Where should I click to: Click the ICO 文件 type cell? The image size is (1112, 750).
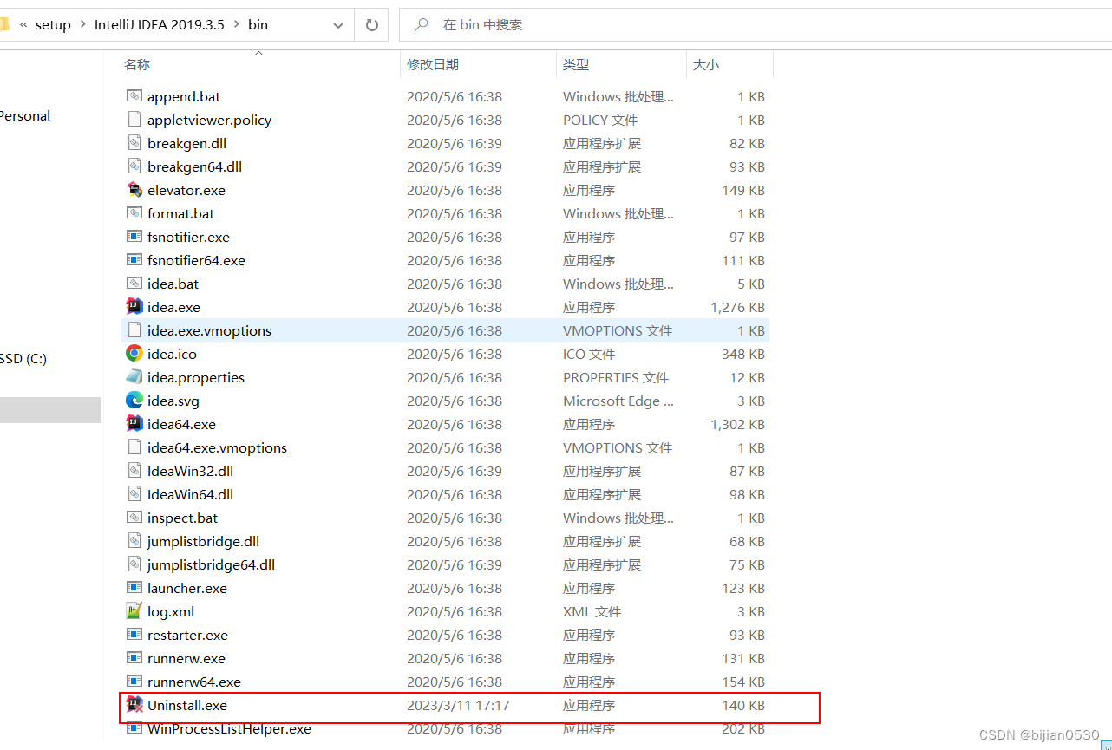(589, 355)
